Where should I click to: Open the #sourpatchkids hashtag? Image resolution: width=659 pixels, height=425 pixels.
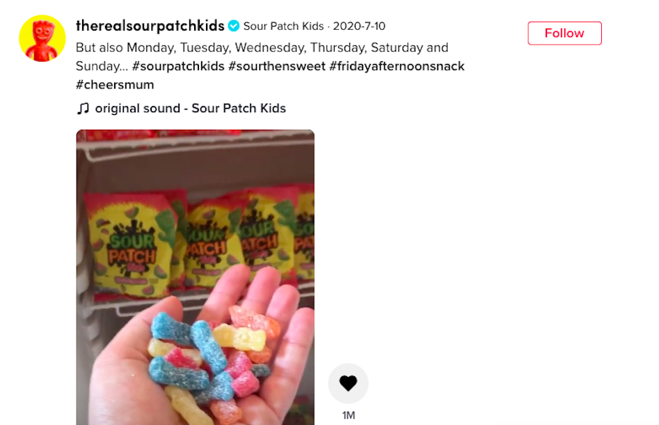[178, 66]
